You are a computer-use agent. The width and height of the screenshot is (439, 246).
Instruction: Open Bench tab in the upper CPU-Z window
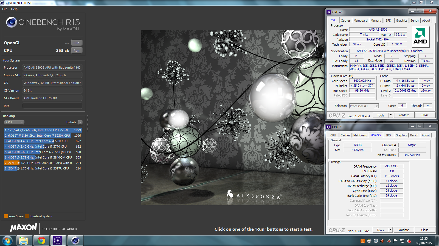[414, 20]
